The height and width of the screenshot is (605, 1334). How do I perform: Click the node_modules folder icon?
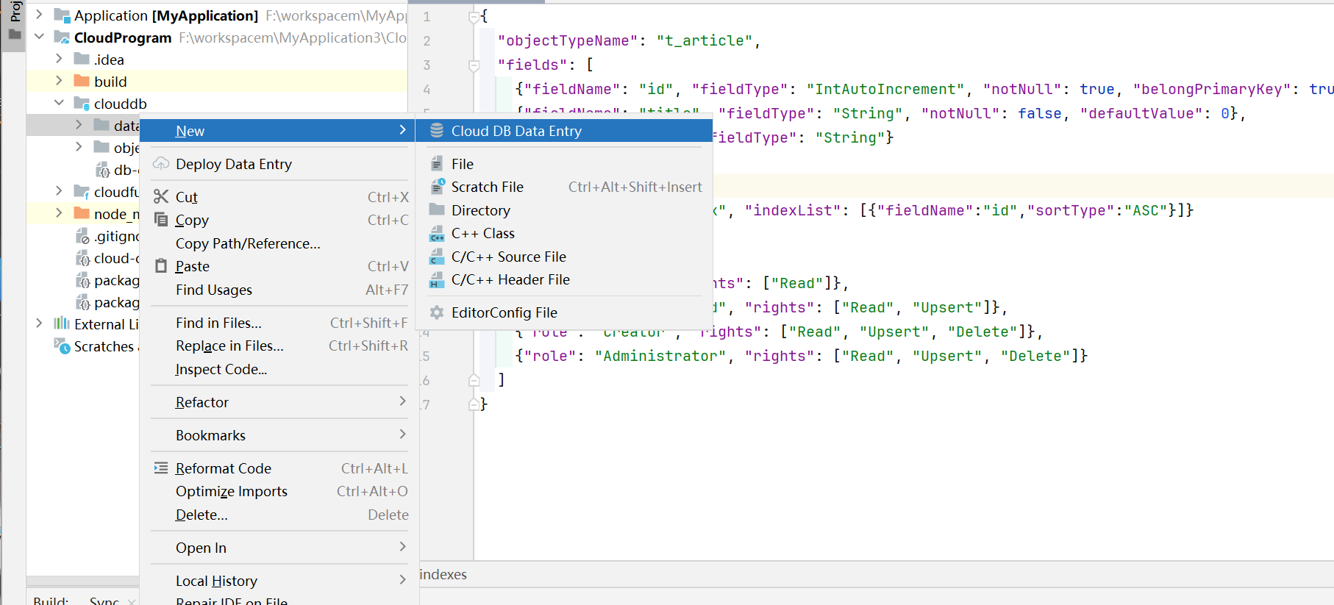coord(82,213)
